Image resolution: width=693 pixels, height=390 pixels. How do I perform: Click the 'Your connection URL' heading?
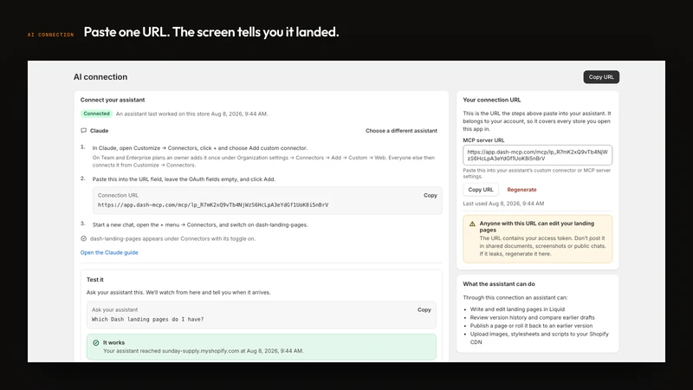(491, 100)
